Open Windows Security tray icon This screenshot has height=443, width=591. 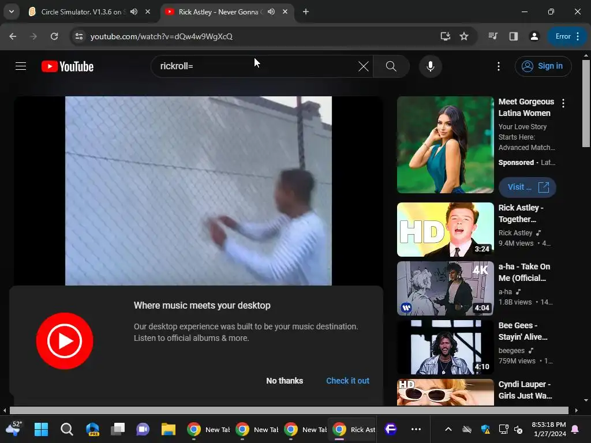[485, 429]
